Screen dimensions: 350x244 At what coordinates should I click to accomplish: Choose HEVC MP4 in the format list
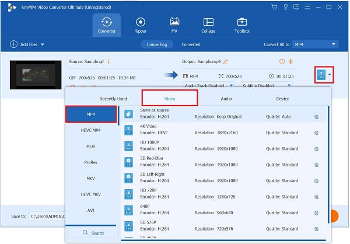click(91, 130)
